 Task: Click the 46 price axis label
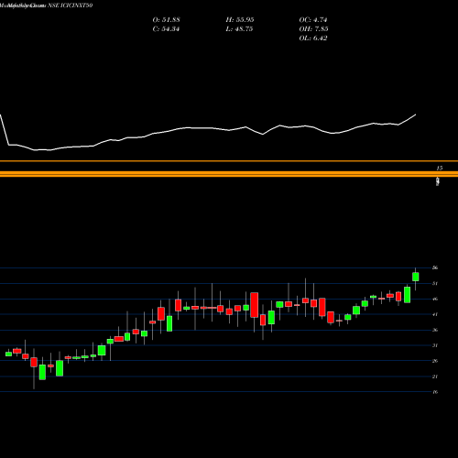[x=435, y=299]
